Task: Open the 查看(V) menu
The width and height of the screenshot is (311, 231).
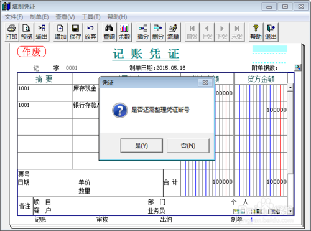Action: tap(65, 17)
